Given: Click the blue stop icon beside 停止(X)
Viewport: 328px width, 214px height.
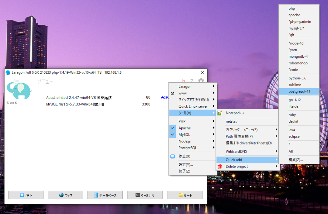Looking at the screenshot, I should click(x=173, y=156).
